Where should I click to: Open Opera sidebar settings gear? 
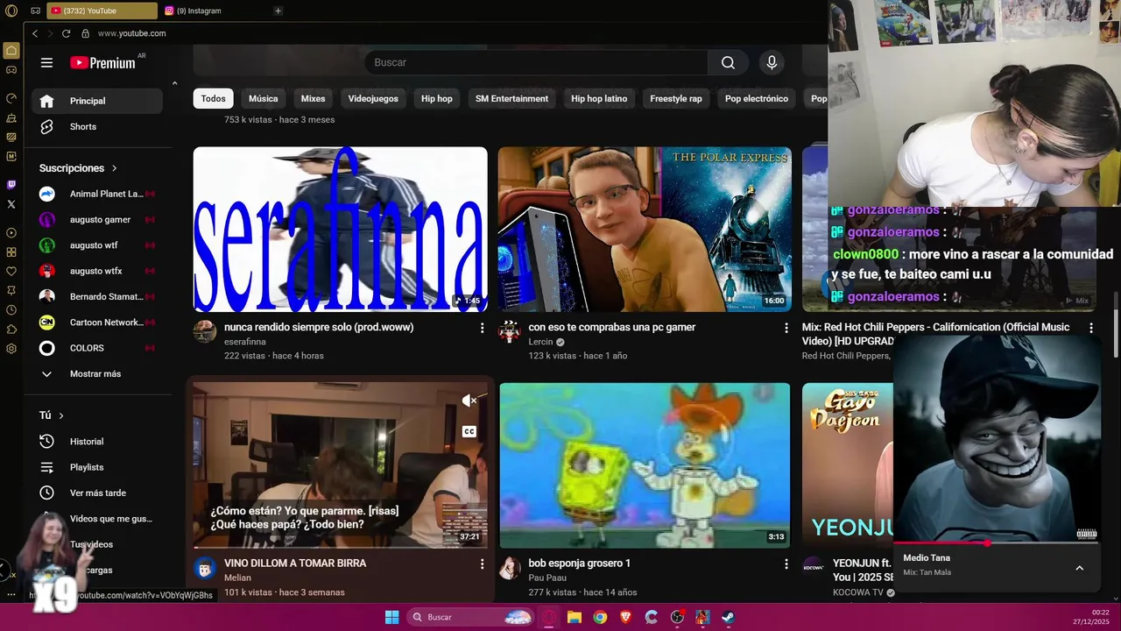point(11,349)
